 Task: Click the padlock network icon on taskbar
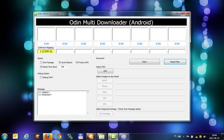click(70, 137)
